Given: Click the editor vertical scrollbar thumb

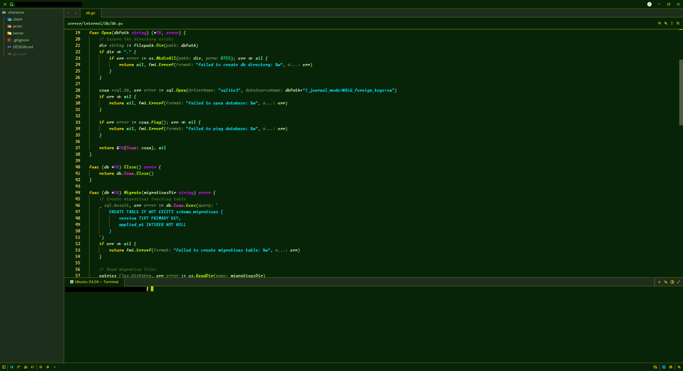Looking at the screenshot, I should point(681,92).
